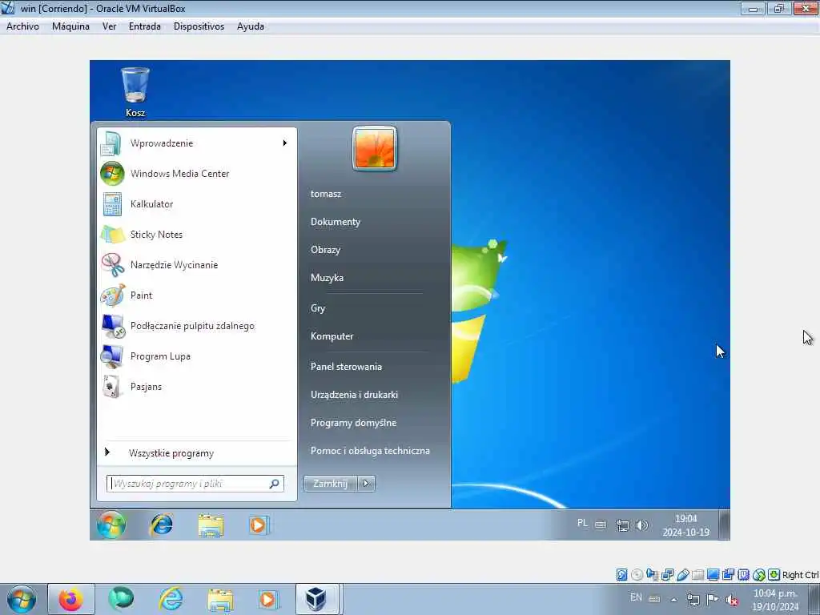
Task: Open shutdown options arrow next to Zamknij
Action: [x=366, y=483]
